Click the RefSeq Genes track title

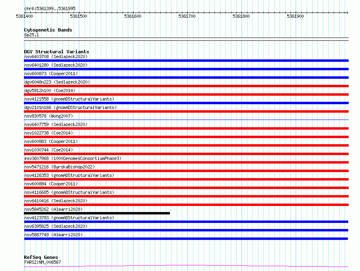click(x=41, y=257)
